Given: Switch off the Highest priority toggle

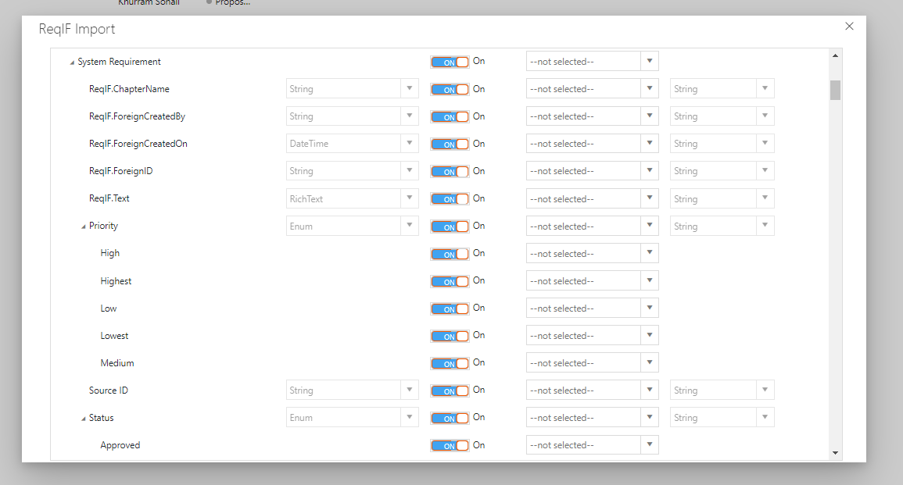Looking at the screenshot, I should (450, 281).
